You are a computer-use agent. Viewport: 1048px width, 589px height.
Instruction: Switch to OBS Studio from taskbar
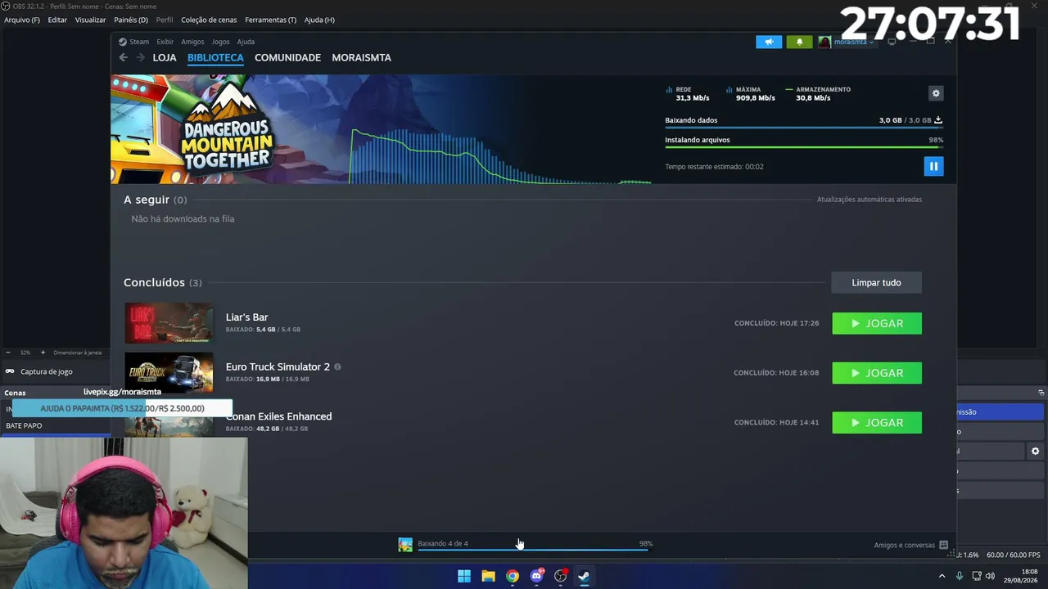(x=560, y=576)
